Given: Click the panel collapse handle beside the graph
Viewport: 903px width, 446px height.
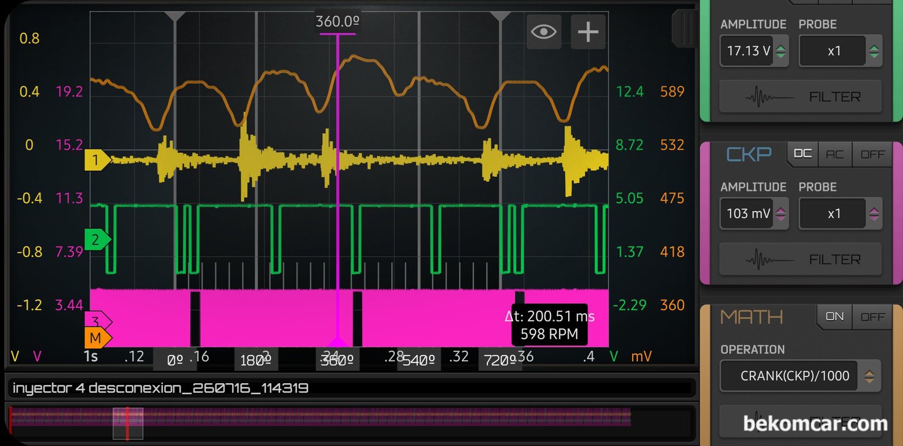Looking at the screenshot, I should [684, 27].
